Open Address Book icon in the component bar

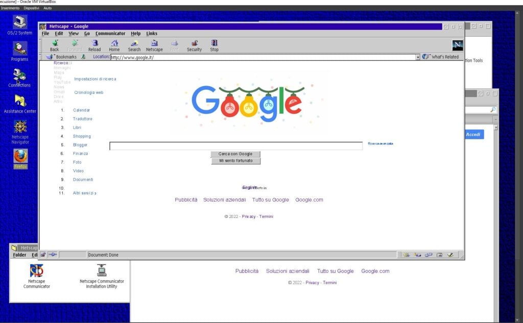coord(440,255)
